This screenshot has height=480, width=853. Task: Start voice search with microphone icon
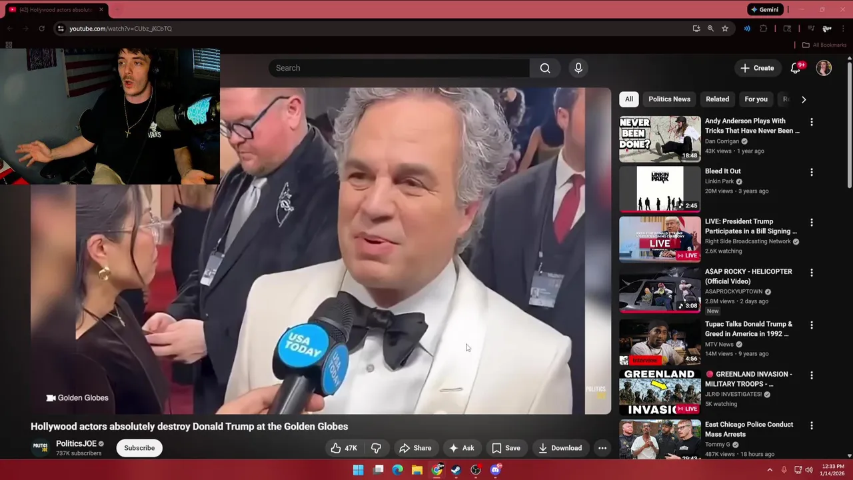[578, 68]
